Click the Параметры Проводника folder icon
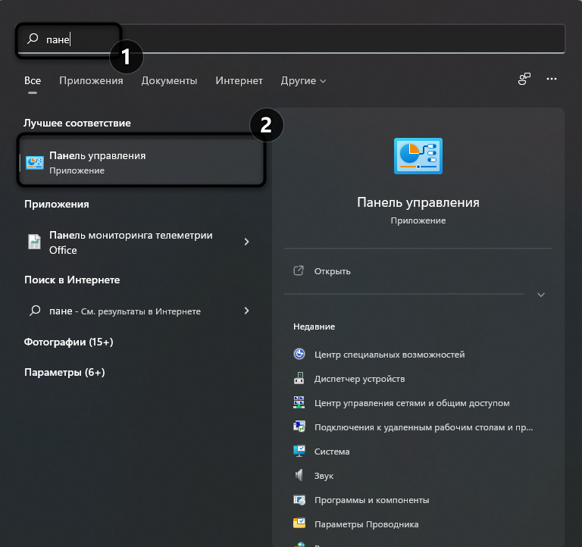Screen dimensions: 582x547 [299, 524]
